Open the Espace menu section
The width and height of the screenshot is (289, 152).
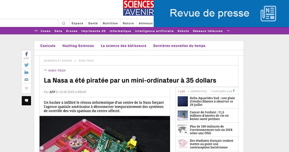click(78, 23)
